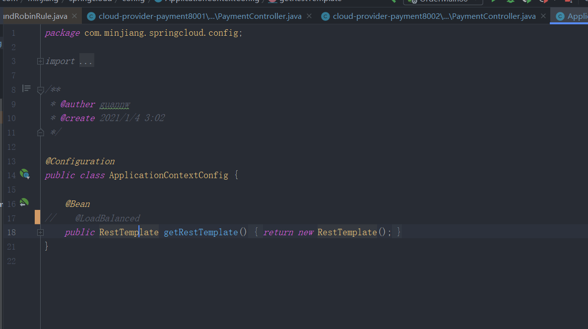588x329 pixels.
Task: Click the class name ApplicationContextConfig
Action: (x=169, y=175)
